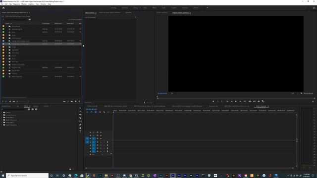The width and height of the screenshot is (317, 178).
Task: Open the Sequence menu
Action: point(16,4)
